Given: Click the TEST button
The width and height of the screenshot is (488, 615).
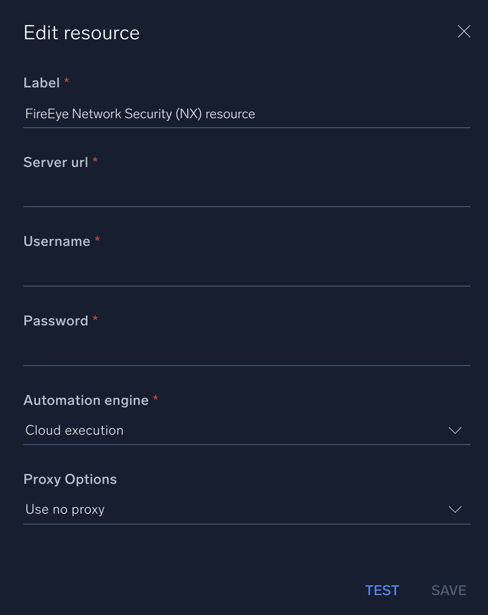Looking at the screenshot, I should pyautogui.click(x=382, y=590).
